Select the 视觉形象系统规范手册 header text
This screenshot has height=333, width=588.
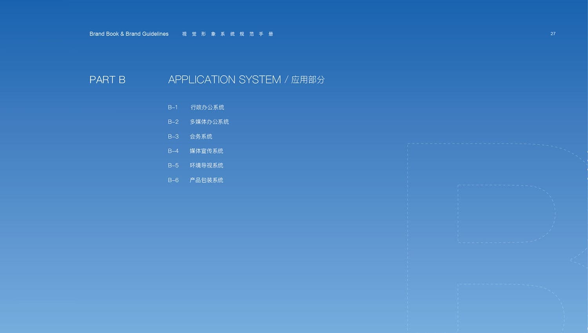click(x=227, y=34)
